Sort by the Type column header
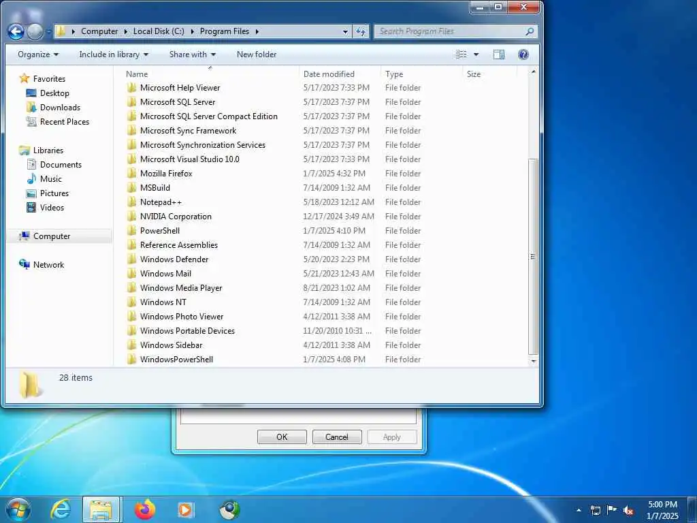Screen dimensions: 697x523 pyautogui.click(x=421, y=74)
